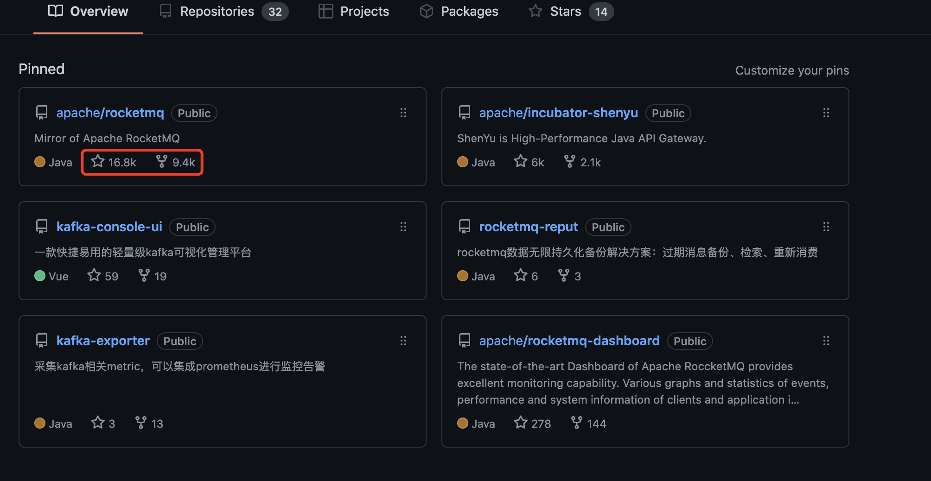Grab drag handle on apache/rocketmq card
The image size is (931, 481).
403,113
